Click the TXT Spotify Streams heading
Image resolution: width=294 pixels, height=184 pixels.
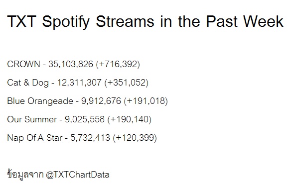[x=146, y=22]
